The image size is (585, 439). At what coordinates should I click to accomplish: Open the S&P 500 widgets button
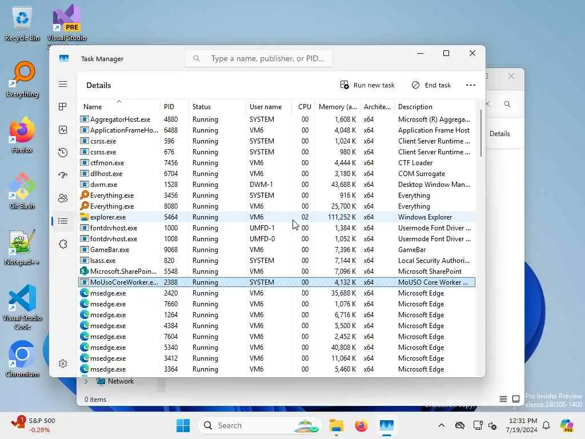(34, 425)
